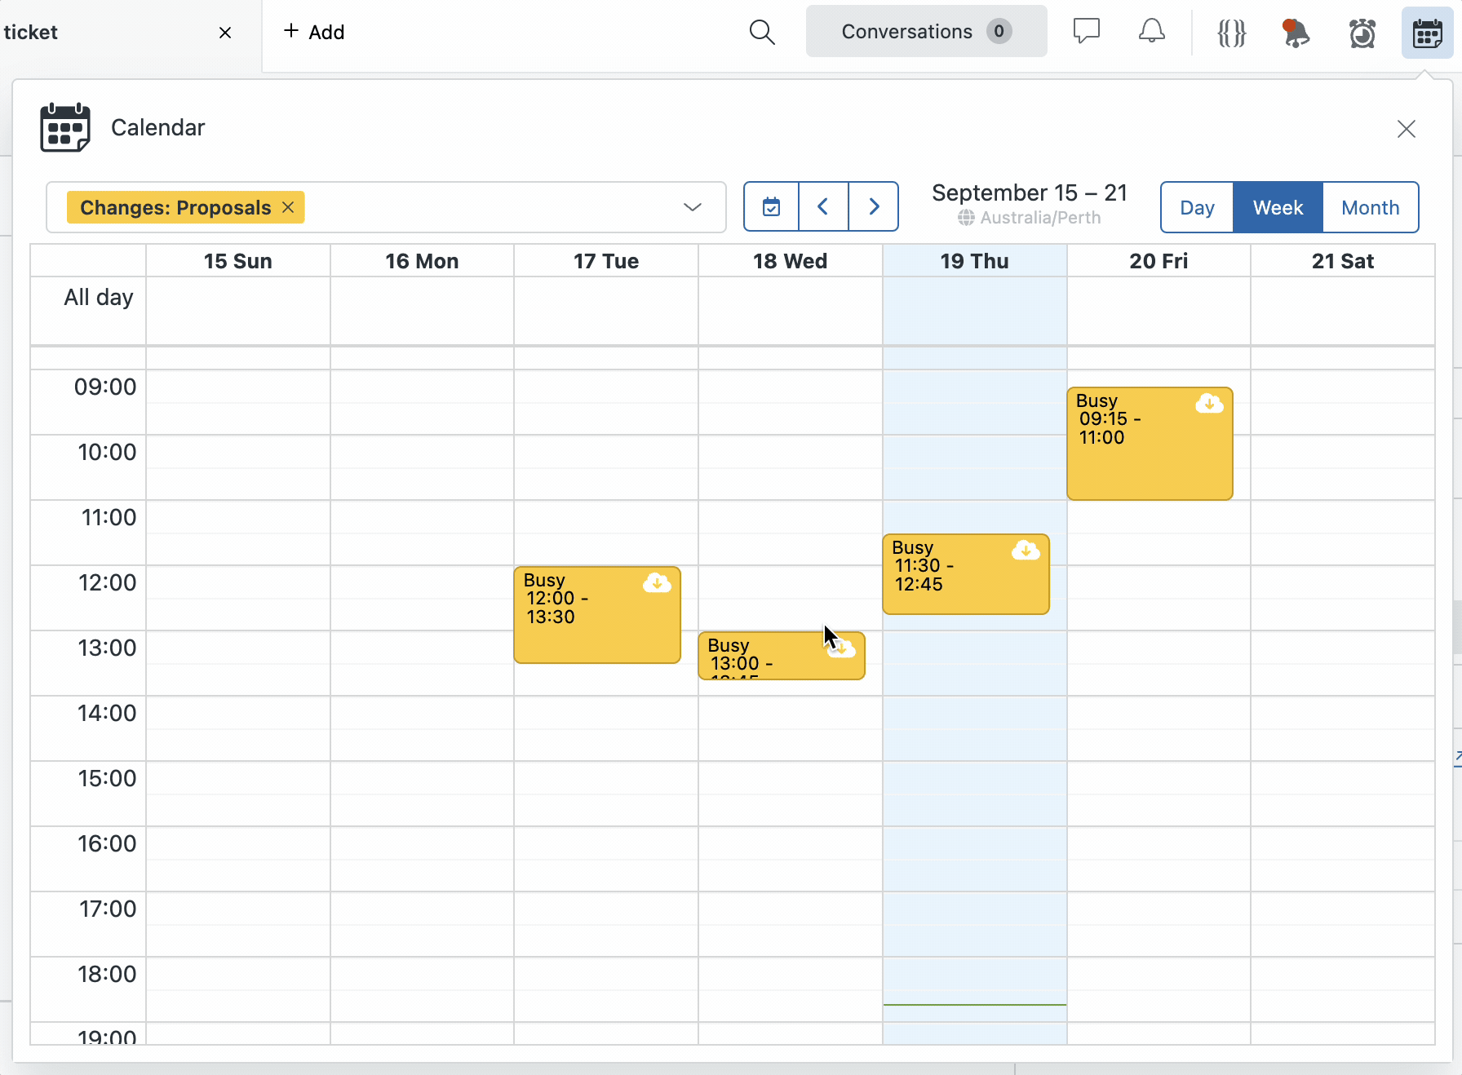Screen dimensions: 1462x1075
Task: Select the Week view button
Action: pos(1278,208)
